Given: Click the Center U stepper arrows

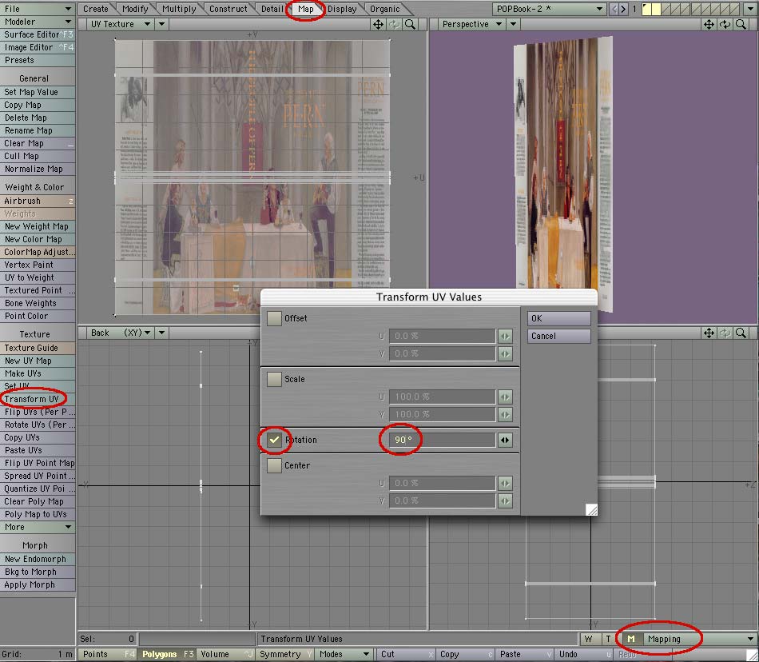Looking at the screenshot, I should click(505, 483).
